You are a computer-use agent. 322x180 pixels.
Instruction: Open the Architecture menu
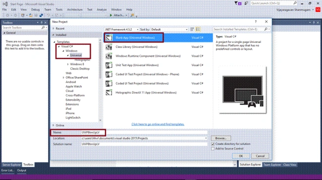(x=75, y=9)
